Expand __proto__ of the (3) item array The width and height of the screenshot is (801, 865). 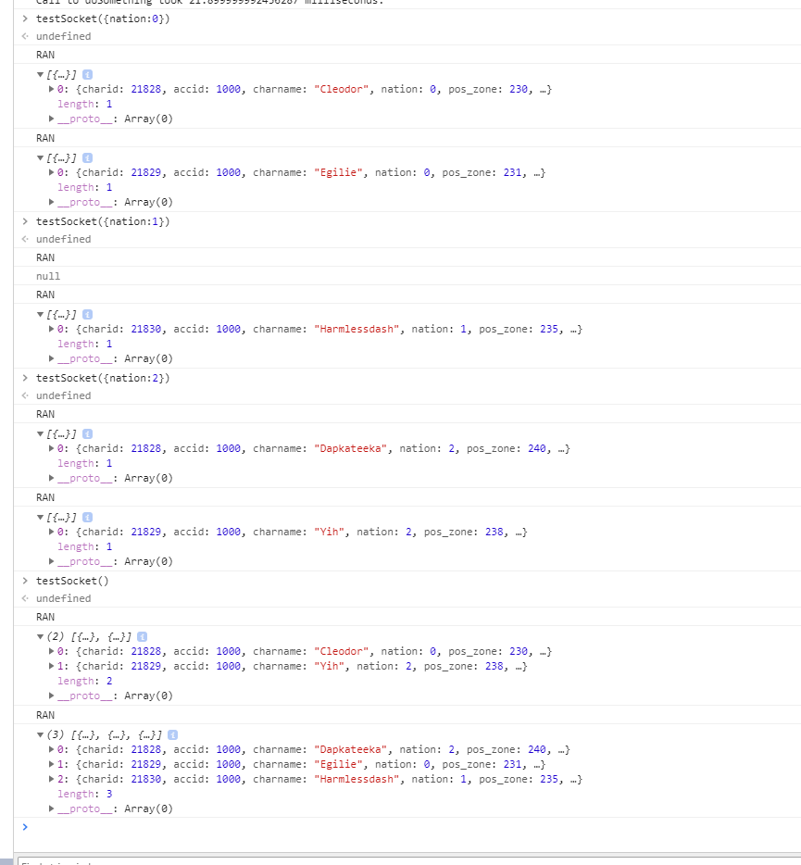point(51,809)
